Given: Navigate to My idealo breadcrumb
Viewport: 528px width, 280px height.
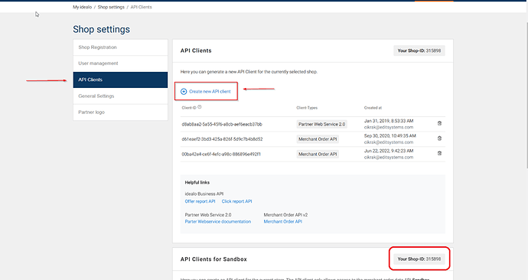Looking at the screenshot, I should click(x=82, y=7).
